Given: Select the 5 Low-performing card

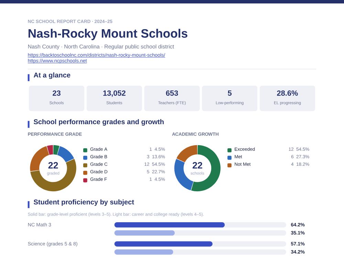Looking at the screenshot, I should (x=230, y=98).
